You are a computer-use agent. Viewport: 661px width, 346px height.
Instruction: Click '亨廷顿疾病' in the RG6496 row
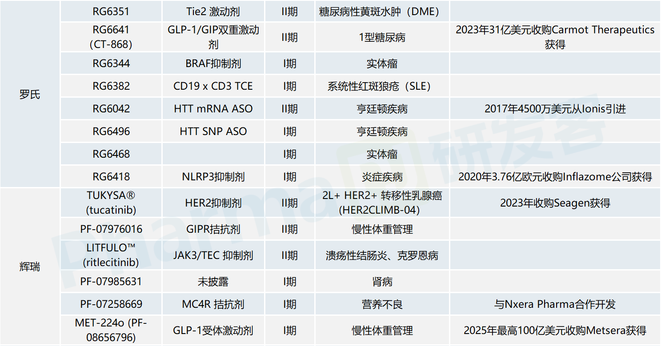[x=382, y=131]
